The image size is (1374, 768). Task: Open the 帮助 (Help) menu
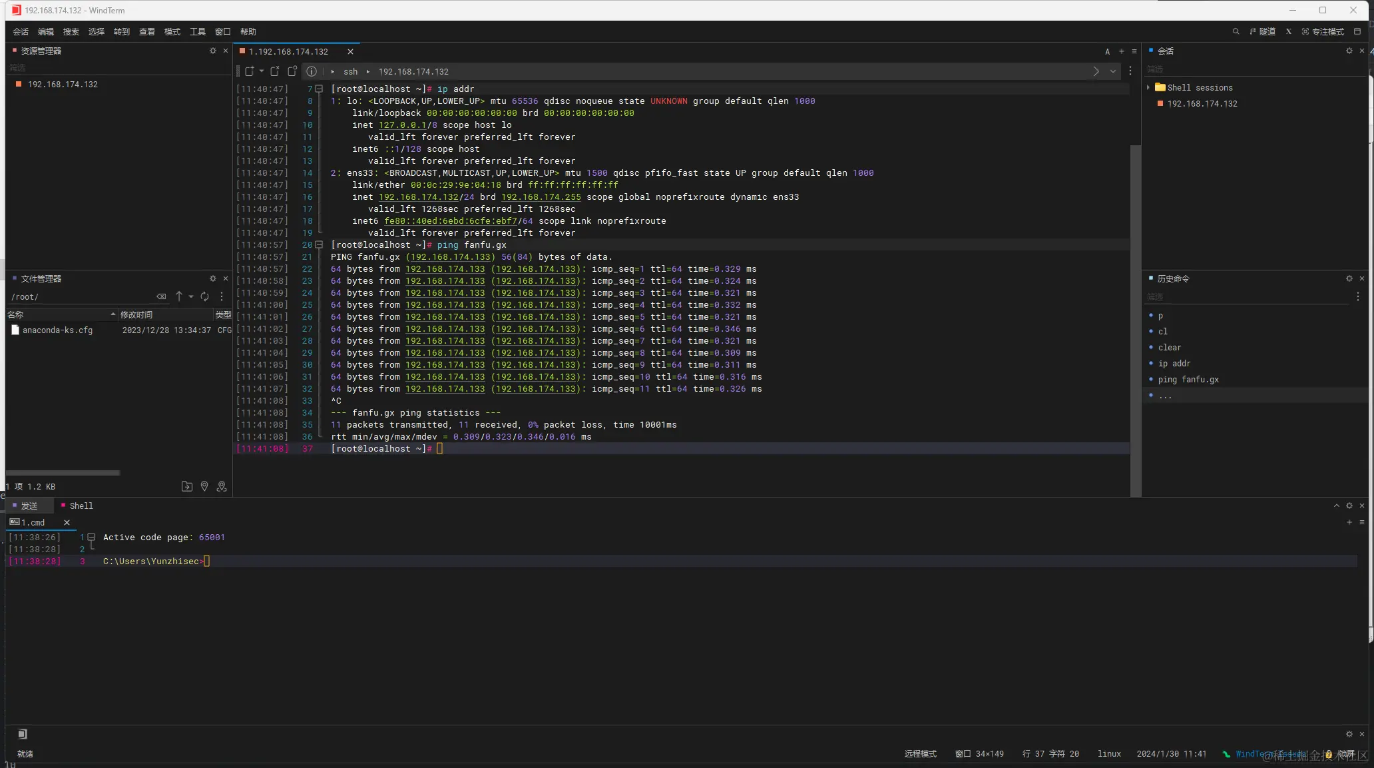248,31
